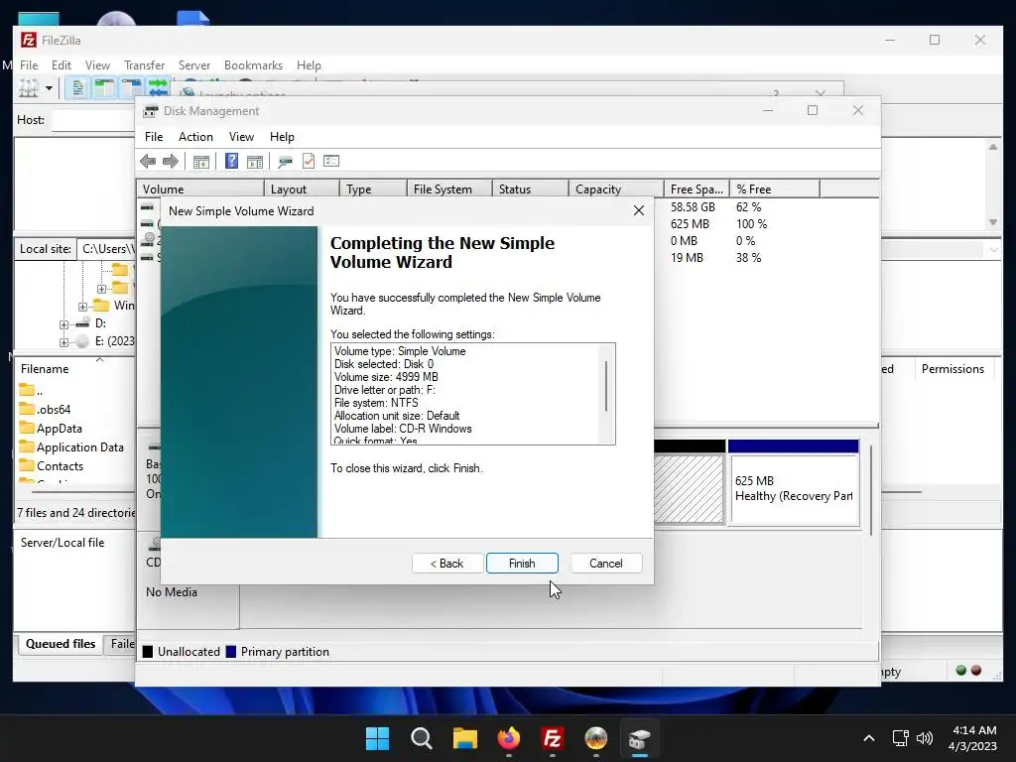
Task: Click Disk Management taskbar icon
Action: [x=640, y=738]
